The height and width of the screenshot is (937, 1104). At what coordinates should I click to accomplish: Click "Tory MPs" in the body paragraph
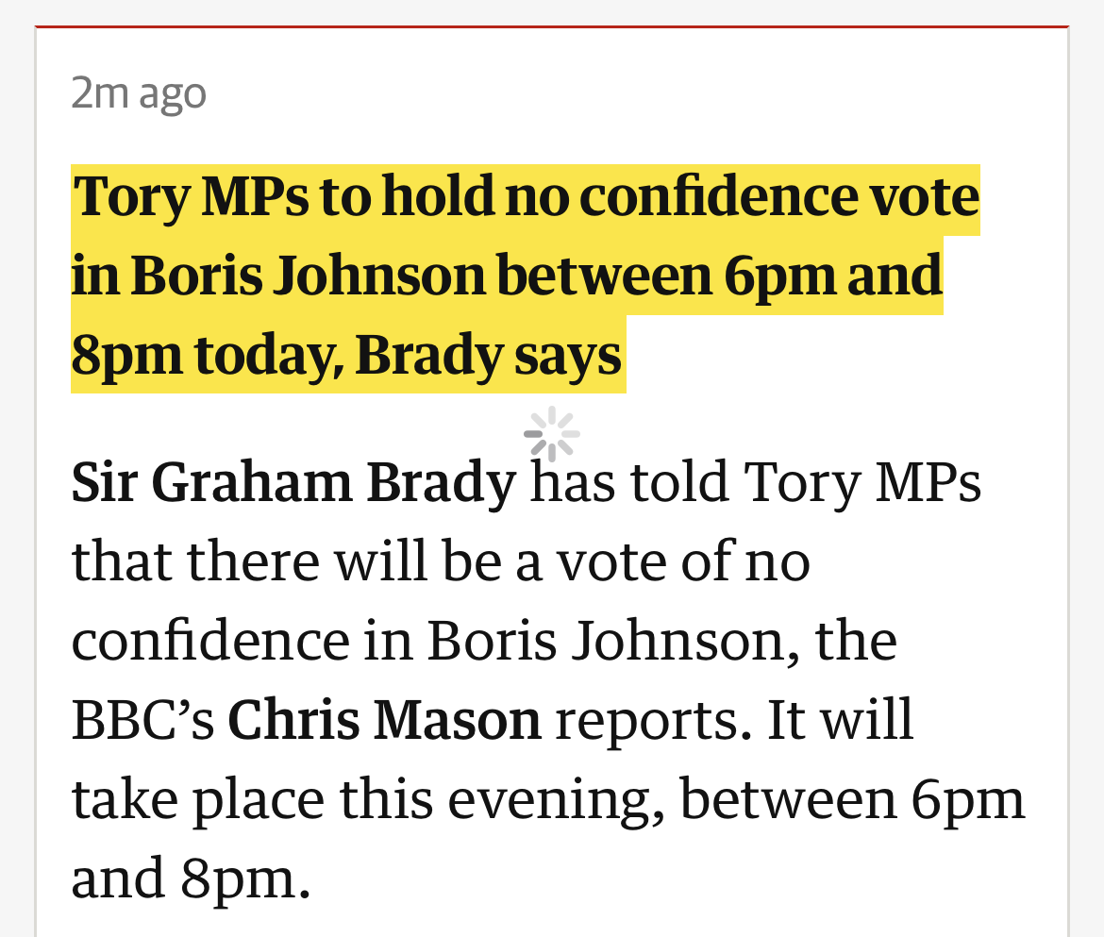pyautogui.click(x=862, y=483)
